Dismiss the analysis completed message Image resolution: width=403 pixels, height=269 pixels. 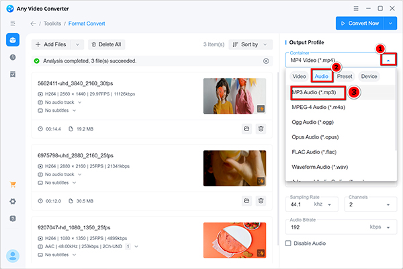point(266,61)
